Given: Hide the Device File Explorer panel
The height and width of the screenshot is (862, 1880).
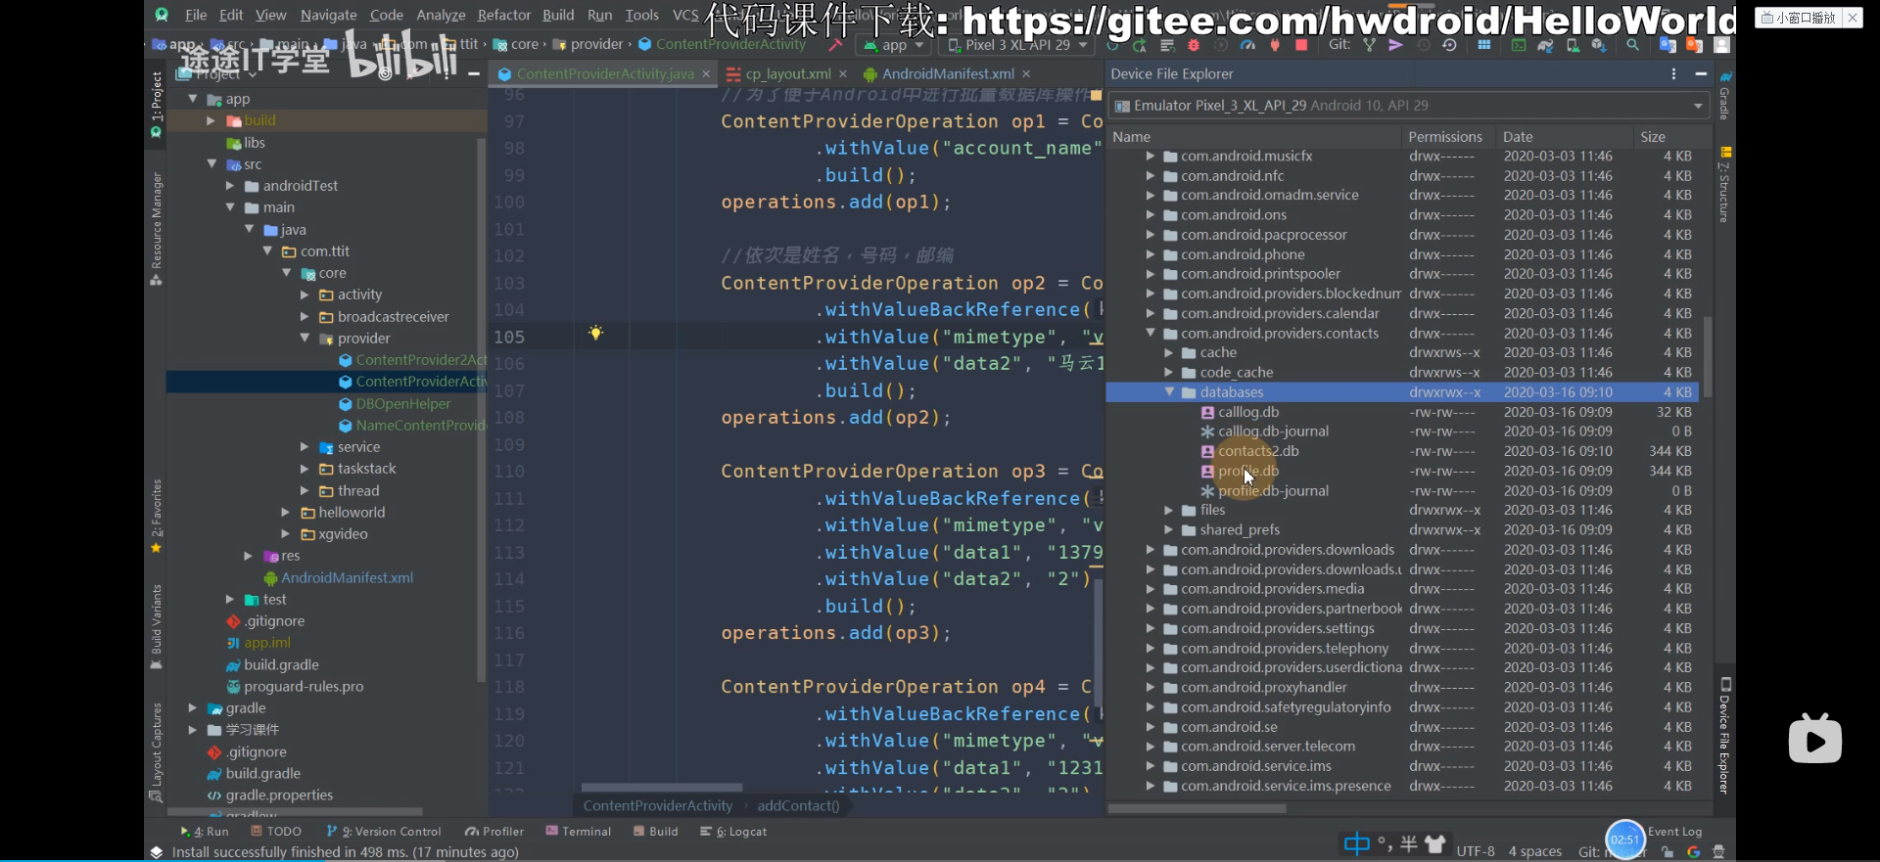Looking at the screenshot, I should (1701, 74).
